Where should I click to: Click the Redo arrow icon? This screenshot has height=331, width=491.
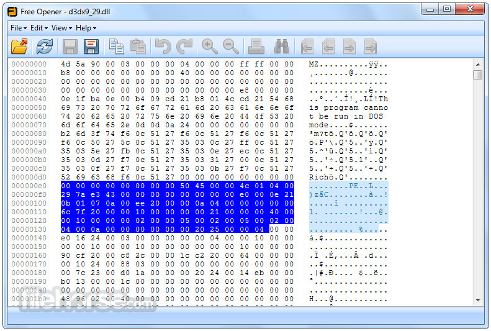pyautogui.click(x=184, y=47)
